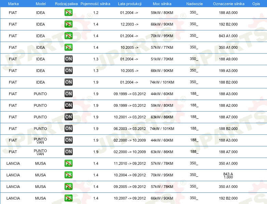Viewport: 267px width, 204px height.
Task: Click the 350 A1.000 code in the Fiat Idea row
Action: pyautogui.click(x=228, y=47)
